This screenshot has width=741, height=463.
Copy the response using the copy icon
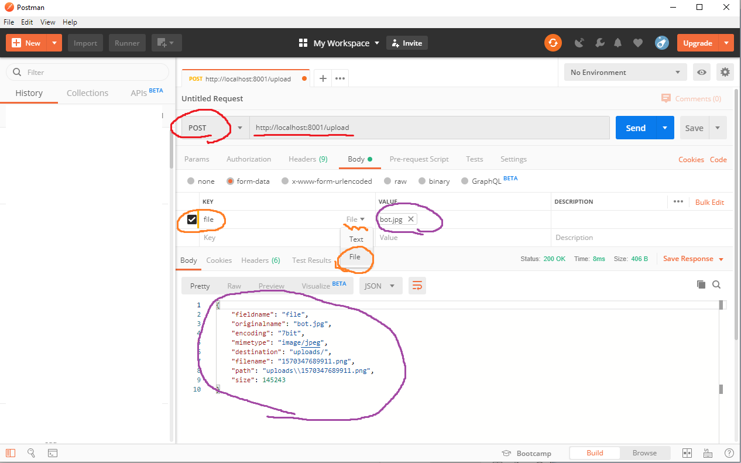click(x=701, y=284)
